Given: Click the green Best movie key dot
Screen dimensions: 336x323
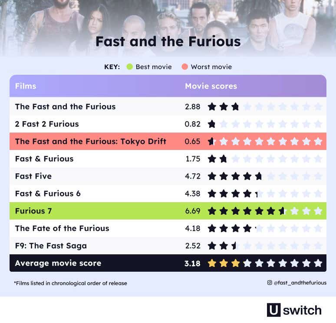Looking at the screenshot, I should pyautogui.click(x=130, y=67).
